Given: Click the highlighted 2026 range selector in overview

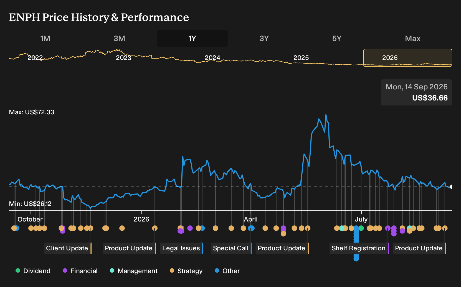Looking at the screenshot, I should click(x=408, y=58).
